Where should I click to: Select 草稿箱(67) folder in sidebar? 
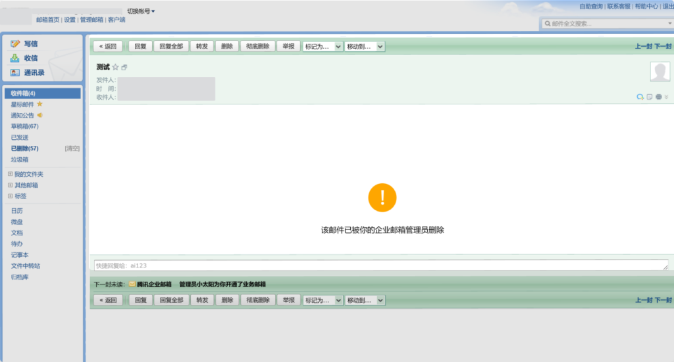(x=25, y=126)
